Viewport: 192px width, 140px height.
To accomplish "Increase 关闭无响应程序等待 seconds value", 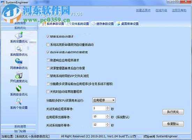I will pos(108,107).
